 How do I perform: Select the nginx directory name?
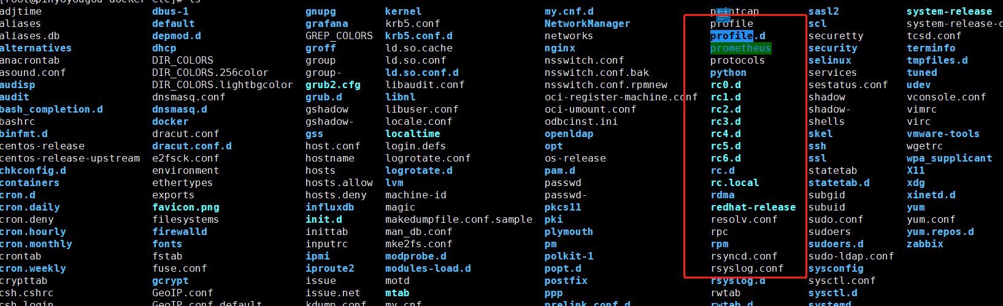click(559, 48)
